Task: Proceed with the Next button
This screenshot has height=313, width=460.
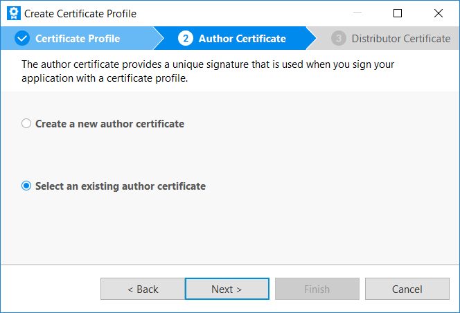Action: (227, 289)
